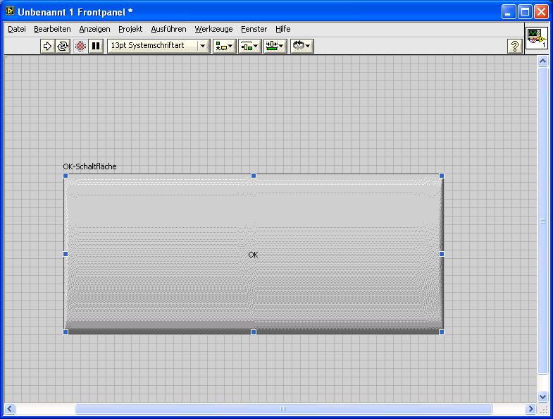553x419 pixels.
Task: Open the Hilfe menu
Action: [283, 29]
